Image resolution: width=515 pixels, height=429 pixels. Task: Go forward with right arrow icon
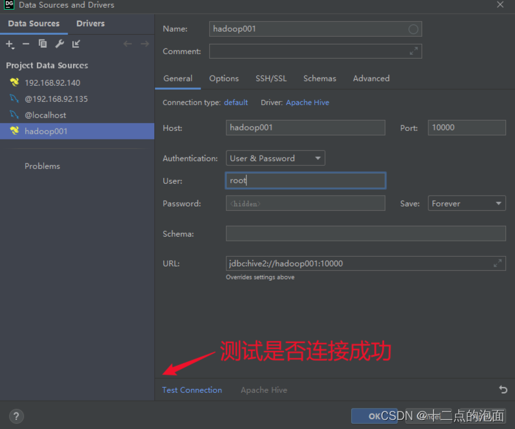[145, 44]
